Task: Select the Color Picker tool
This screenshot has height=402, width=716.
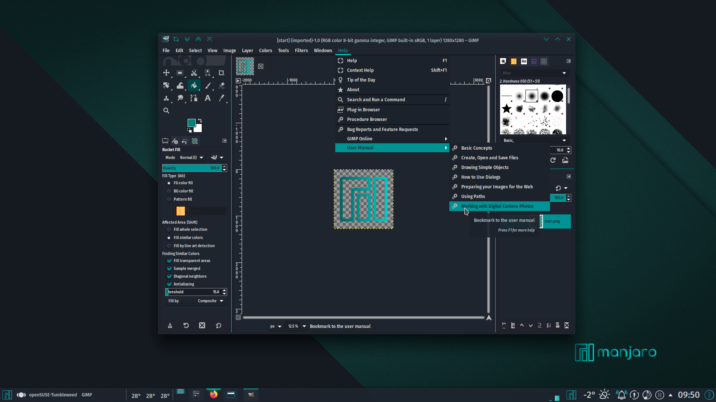Action: click(222, 98)
